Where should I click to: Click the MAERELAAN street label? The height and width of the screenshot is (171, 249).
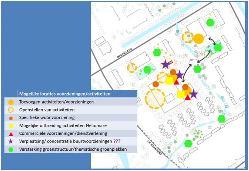[x=124, y=53]
